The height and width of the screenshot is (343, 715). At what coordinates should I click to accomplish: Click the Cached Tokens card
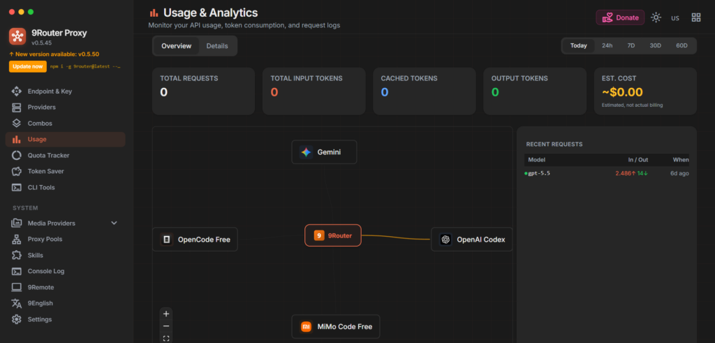[425, 92]
